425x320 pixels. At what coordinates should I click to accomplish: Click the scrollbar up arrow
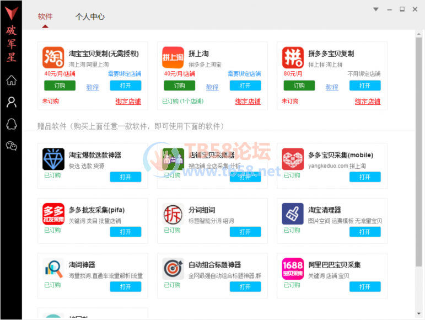[419, 34]
